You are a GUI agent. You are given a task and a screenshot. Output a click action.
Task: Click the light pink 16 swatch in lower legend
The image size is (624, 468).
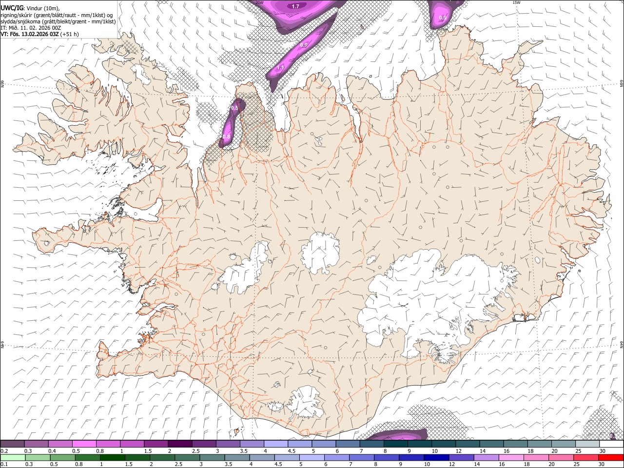tap(511, 457)
